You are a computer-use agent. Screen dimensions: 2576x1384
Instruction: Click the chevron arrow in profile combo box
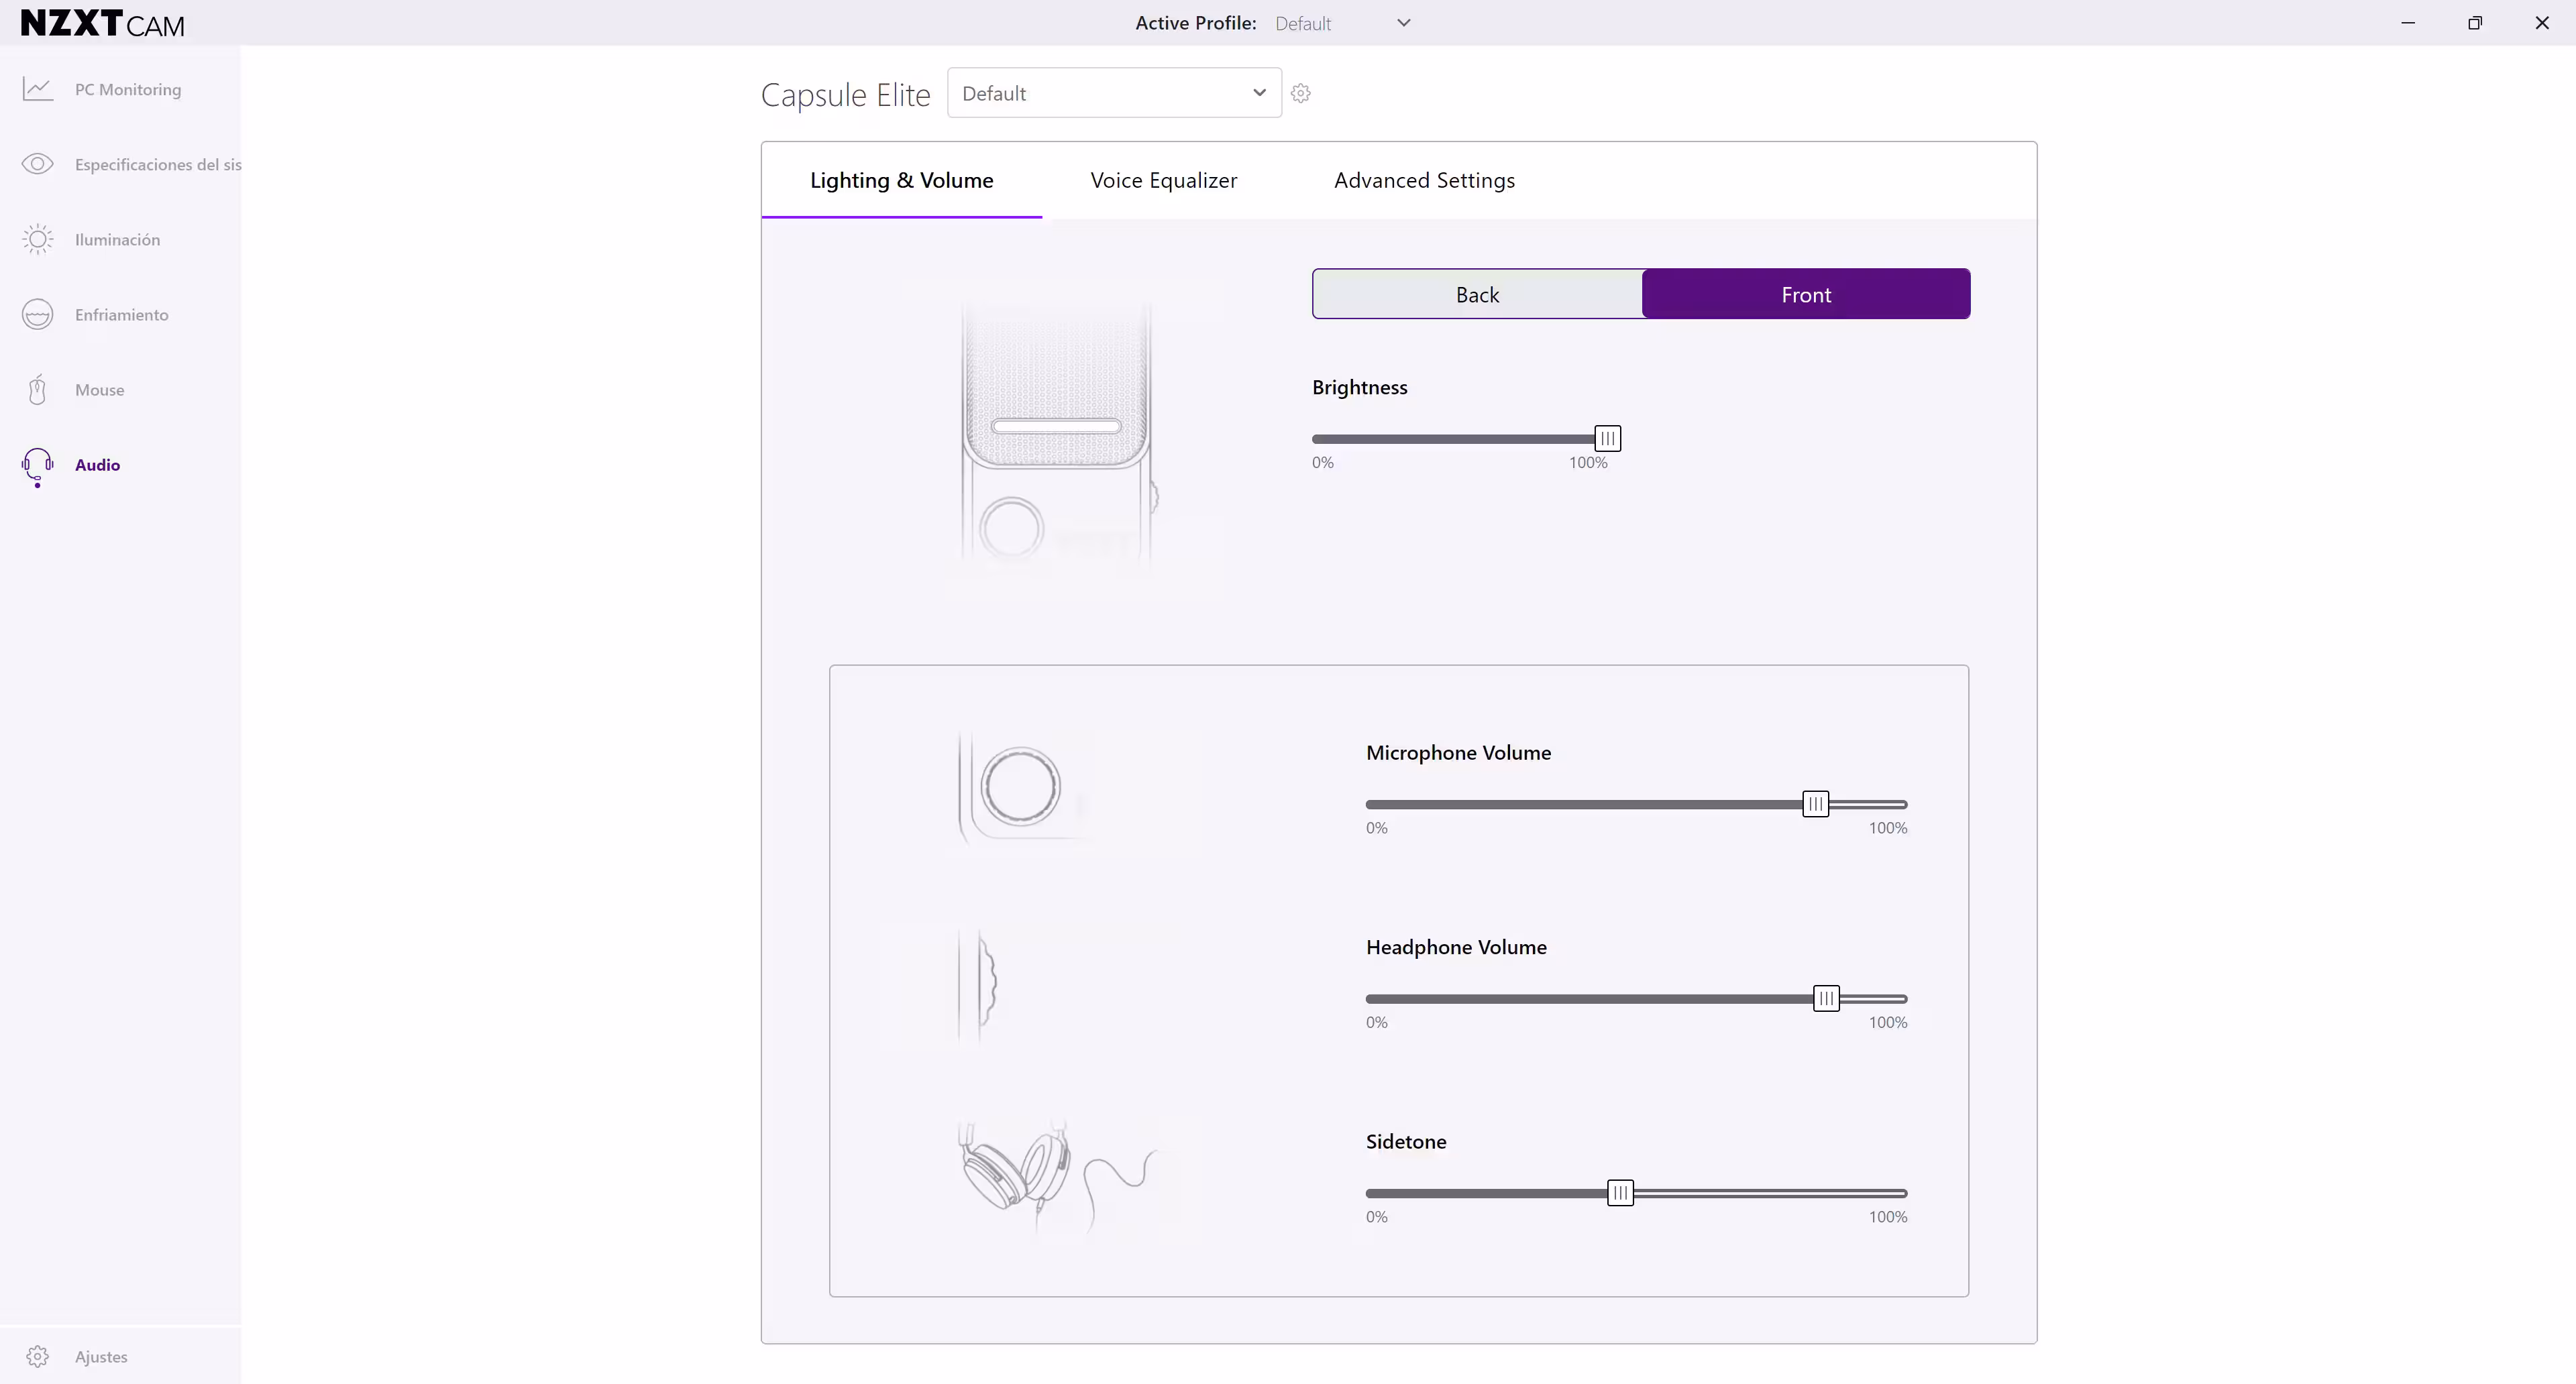pos(1259,93)
